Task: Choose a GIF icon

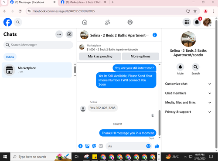Action: (x=101, y=146)
